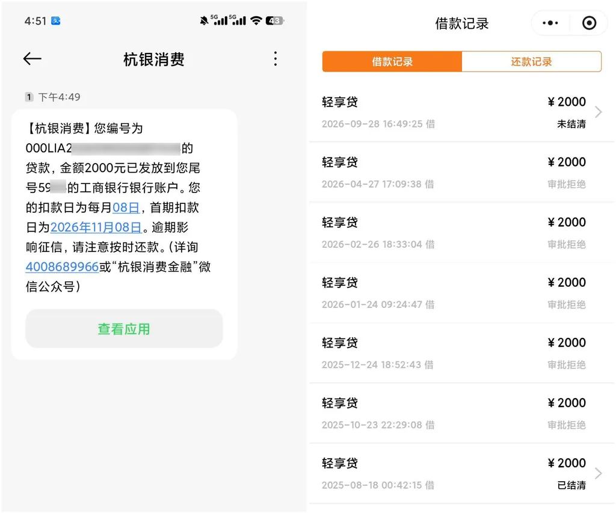Tap the 审批拒绝 status on 2025-10-23 record
616x513 pixels.
(567, 425)
